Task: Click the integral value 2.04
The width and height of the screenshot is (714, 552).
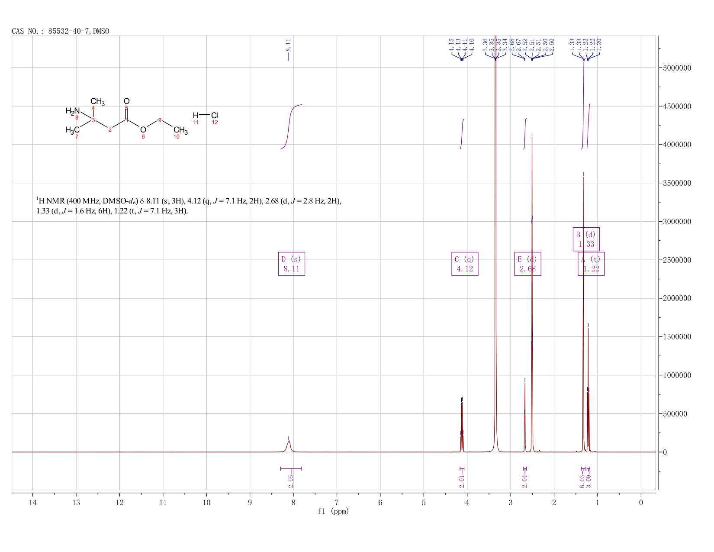Action: [x=524, y=481]
